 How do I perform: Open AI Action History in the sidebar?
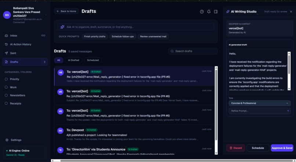(25, 44)
